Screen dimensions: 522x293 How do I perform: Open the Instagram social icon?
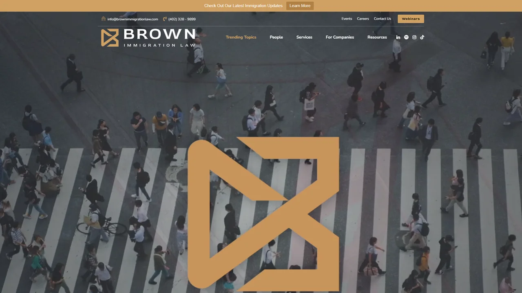[x=414, y=37]
